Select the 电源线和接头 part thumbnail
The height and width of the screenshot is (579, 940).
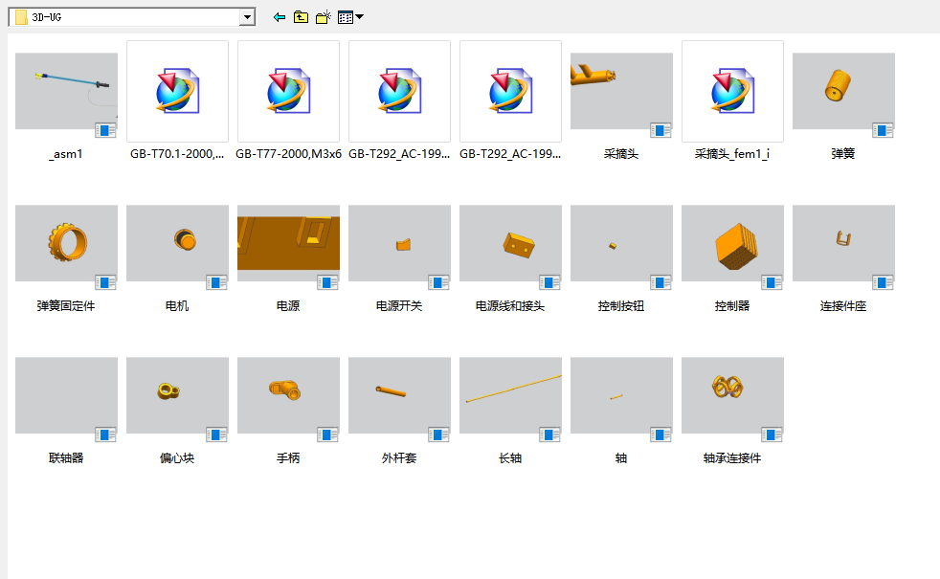coord(510,243)
